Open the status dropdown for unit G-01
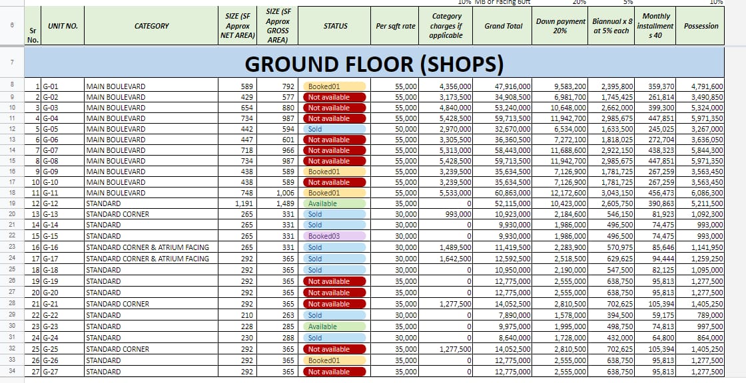 [x=334, y=86]
